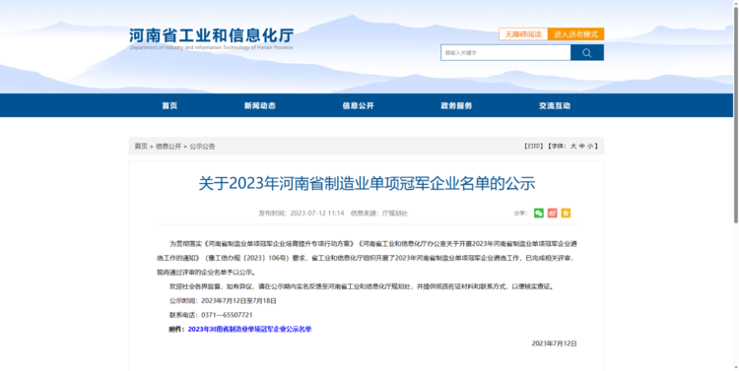This screenshot has width=739, height=371.
Task: Enable 进入适老模式 elderly mode
Action: 576,33
